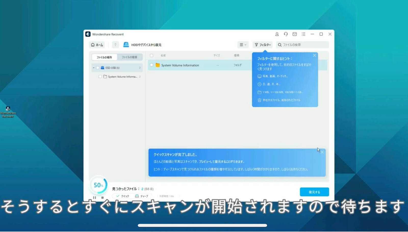Click the ディープ scan stage indicator

[x=142, y=196]
